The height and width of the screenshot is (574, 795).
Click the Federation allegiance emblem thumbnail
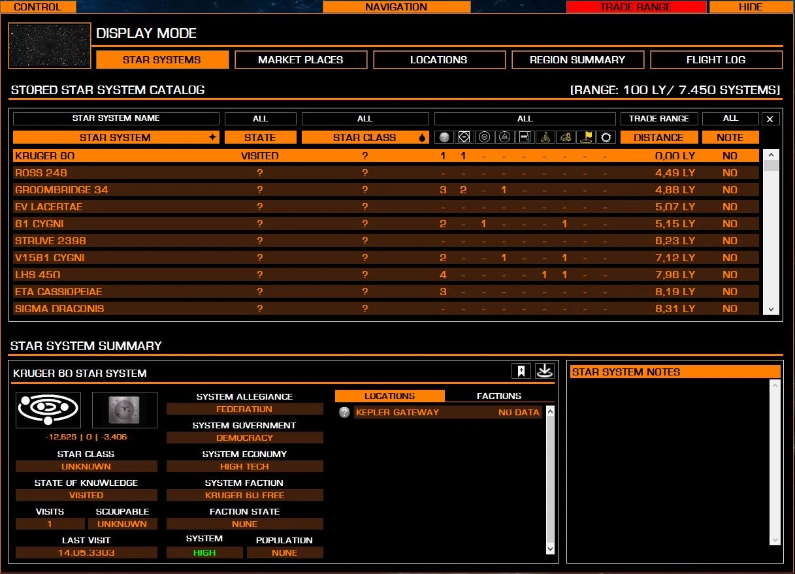tap(125, 409)
